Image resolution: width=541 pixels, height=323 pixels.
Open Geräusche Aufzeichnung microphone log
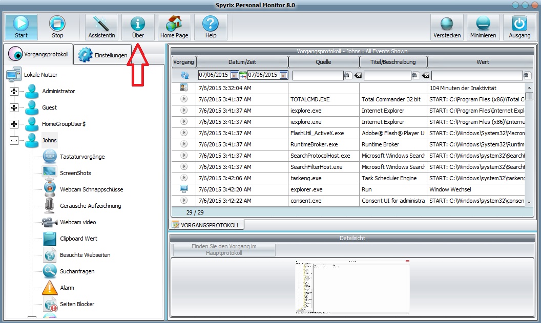(90, 206)
